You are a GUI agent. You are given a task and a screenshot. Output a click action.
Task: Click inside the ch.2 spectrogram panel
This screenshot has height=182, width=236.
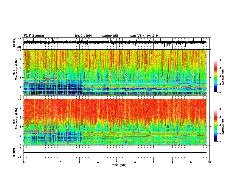coord(115,122)
